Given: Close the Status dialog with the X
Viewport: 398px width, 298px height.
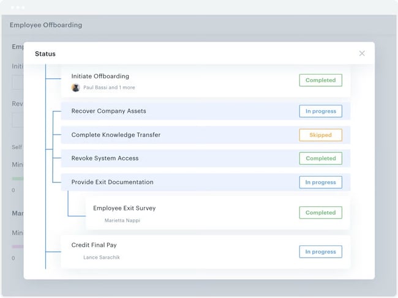Looking at the screenshot, I should tap(362, 53).
